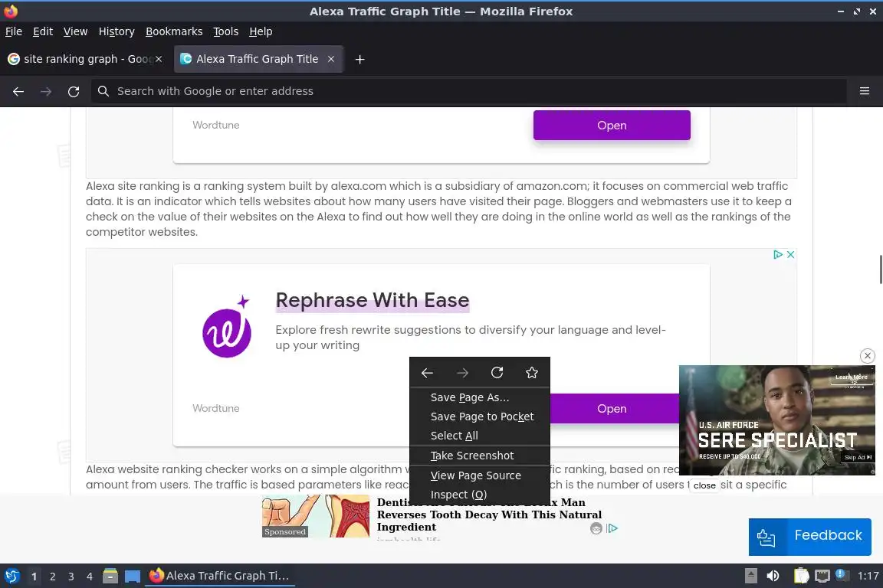Select Save Page As… menu entry

click(x=480, y=397)
